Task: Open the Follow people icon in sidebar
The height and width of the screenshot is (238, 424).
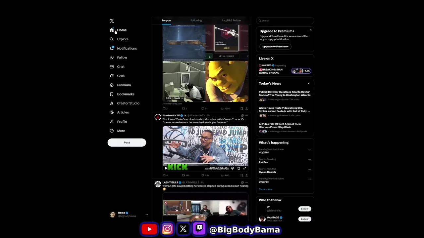Action: [x=112, y=58]
